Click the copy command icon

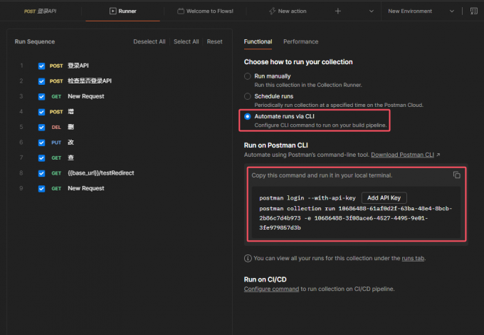[x=456, y=175]
